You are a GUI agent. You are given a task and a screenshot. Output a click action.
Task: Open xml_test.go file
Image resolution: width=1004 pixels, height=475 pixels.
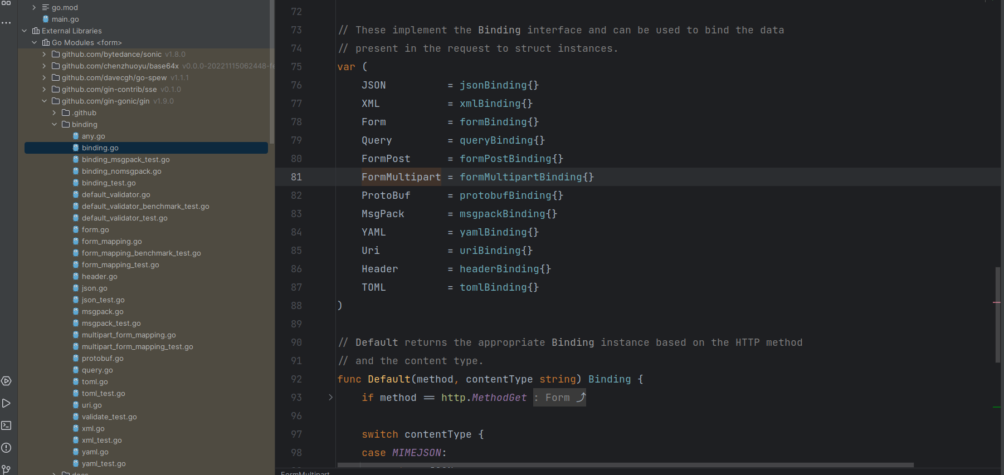pyautogui.click(x=101, y=440)
